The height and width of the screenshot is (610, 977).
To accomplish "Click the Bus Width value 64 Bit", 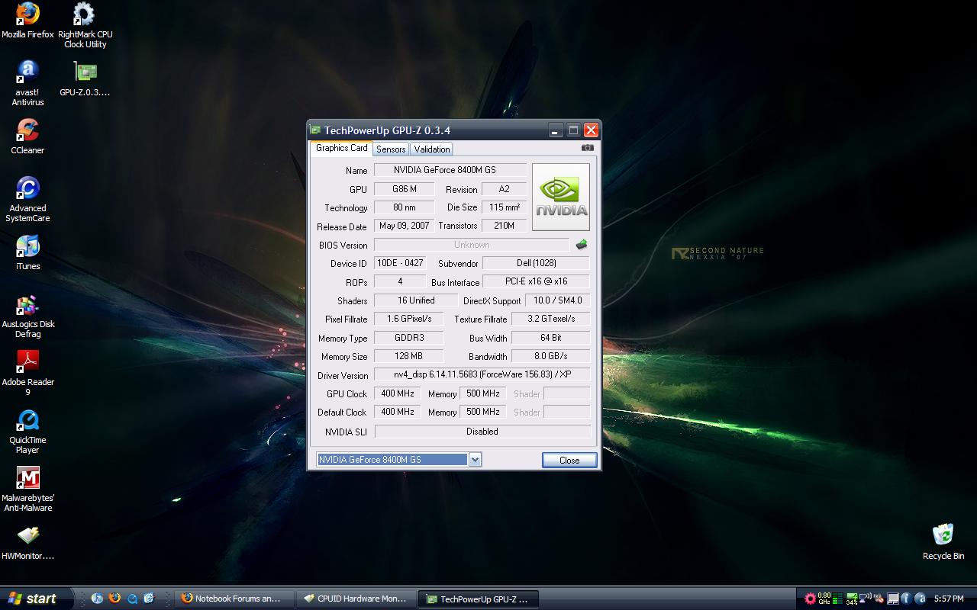I will click(x=550, y=337).
